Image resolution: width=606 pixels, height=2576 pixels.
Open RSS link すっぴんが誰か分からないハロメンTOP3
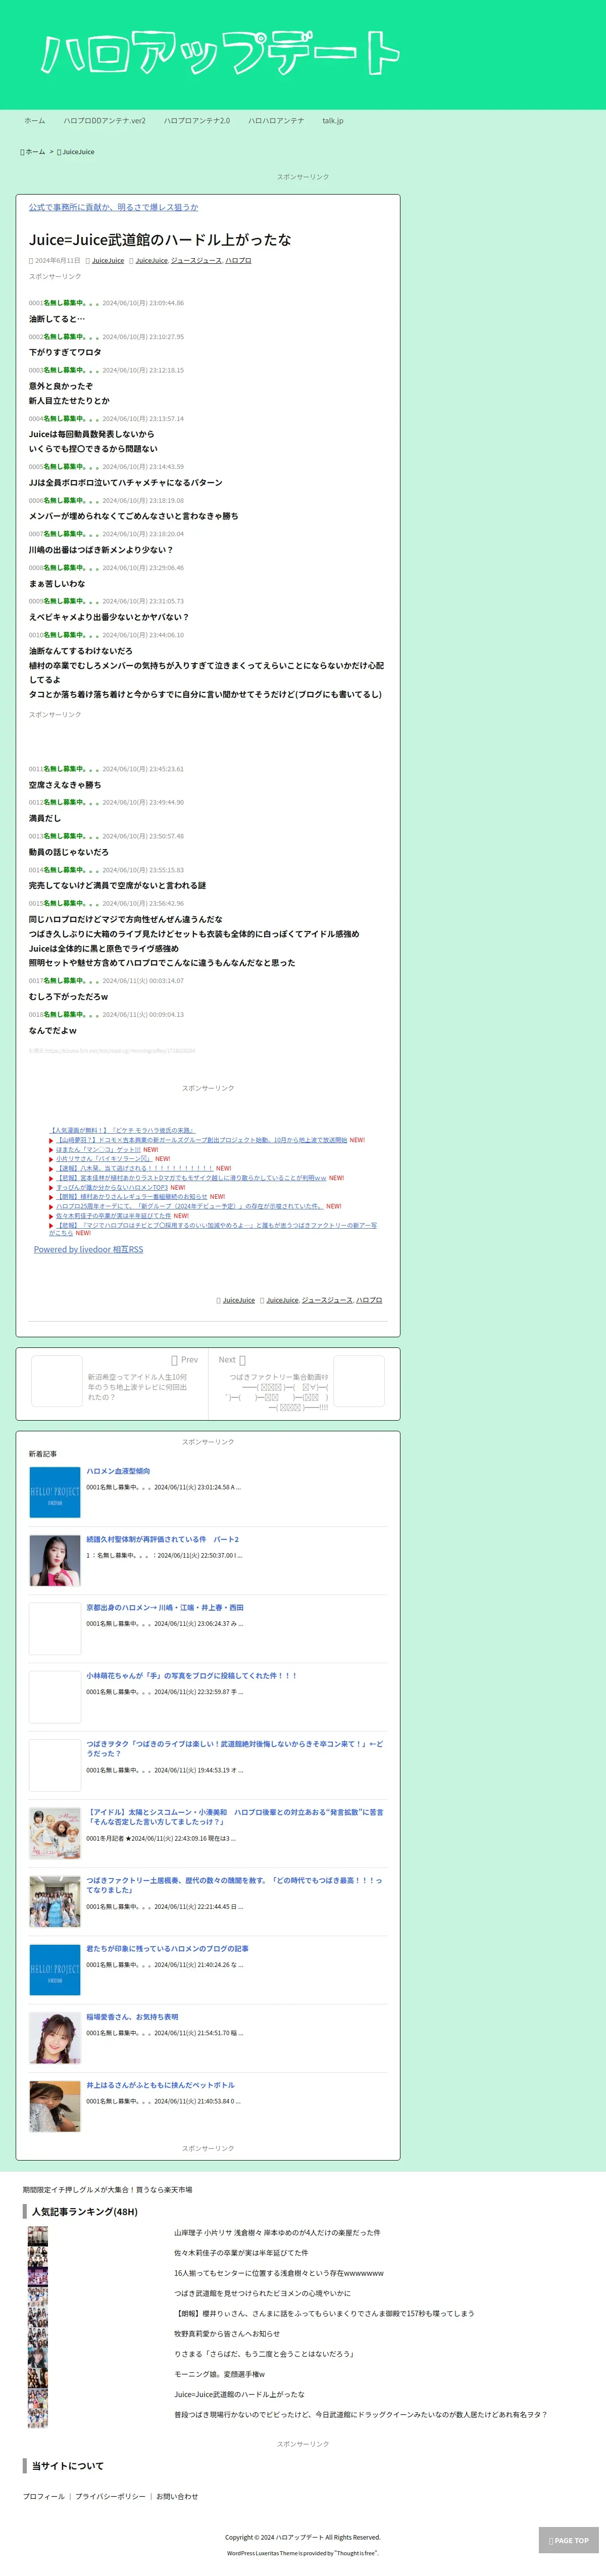[x=112, y=1187]
